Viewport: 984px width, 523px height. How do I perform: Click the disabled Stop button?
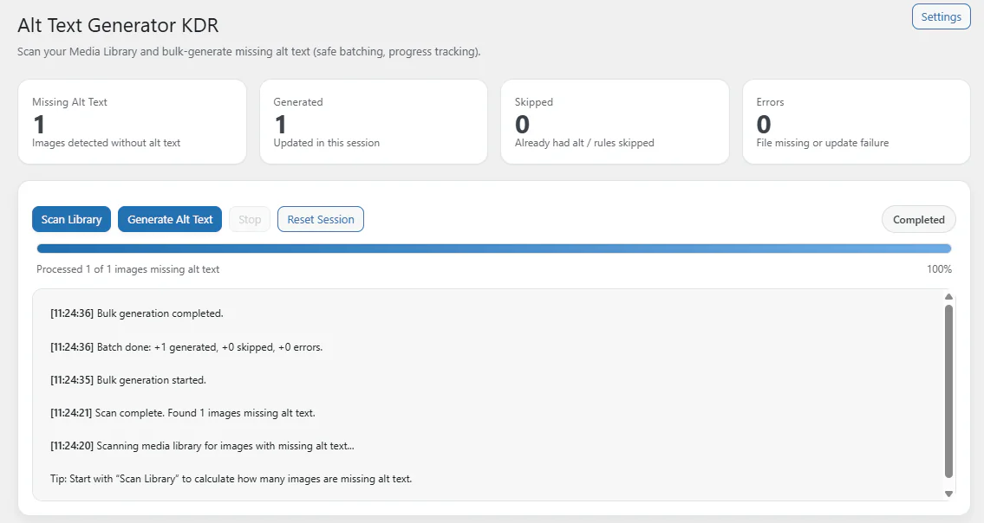click(x=250, y=220)
